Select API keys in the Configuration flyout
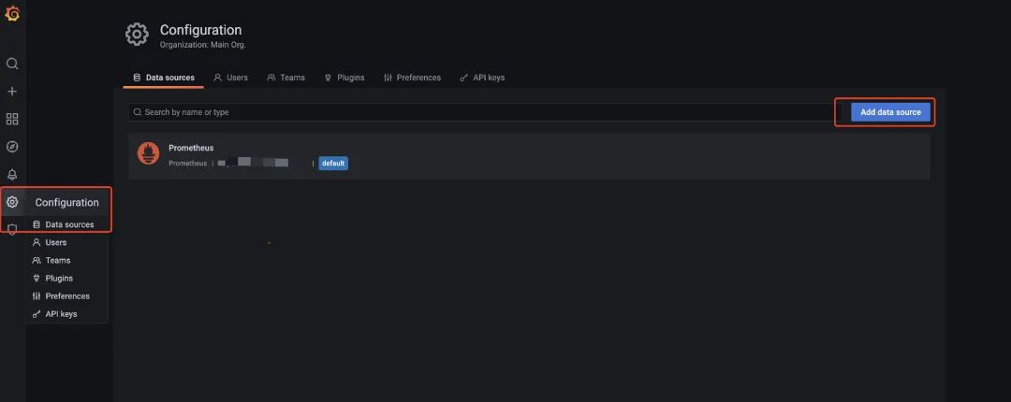The image size is (1011, 402). [61, 314]
